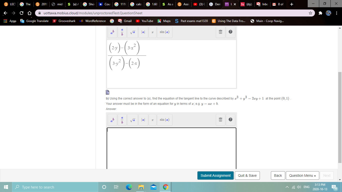This screenshot has width=342, height=192.
Task: Open the attachment icon below the first answer box
Action: point(107,92)
